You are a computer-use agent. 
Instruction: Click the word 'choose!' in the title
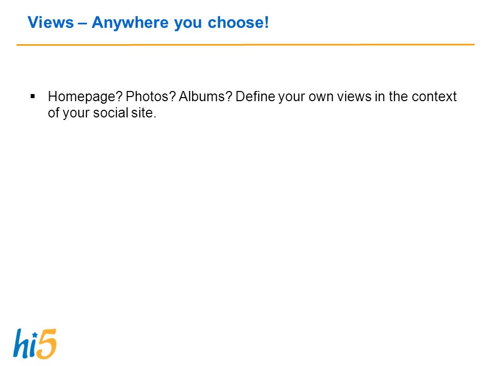click(238, 22)
